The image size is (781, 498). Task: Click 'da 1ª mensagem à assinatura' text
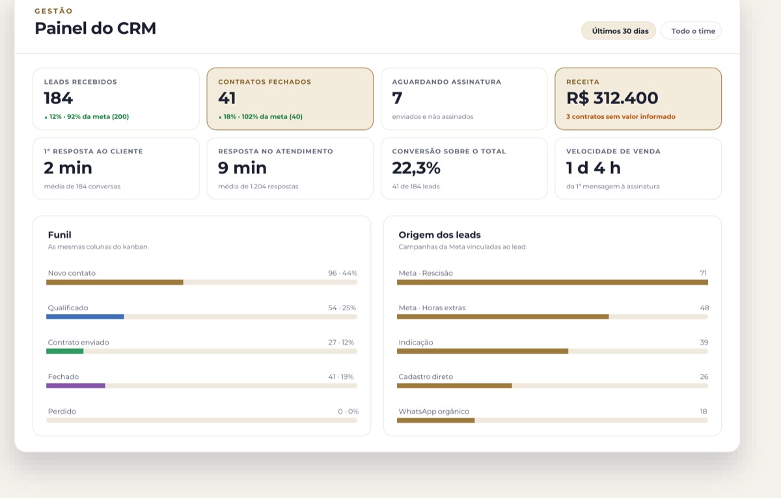click(613, 187)
